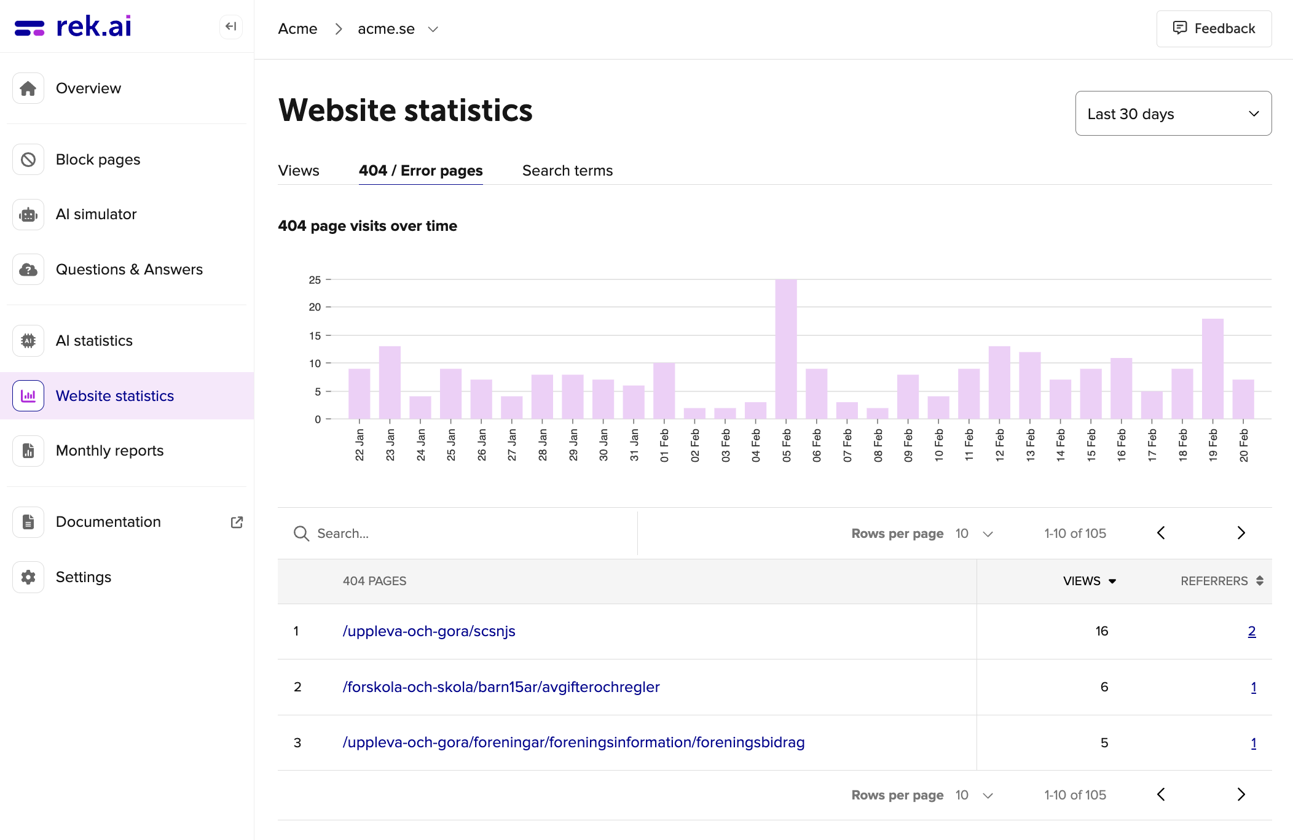
Task: Click views value 16 in first row
Action: click(1102, 631)
